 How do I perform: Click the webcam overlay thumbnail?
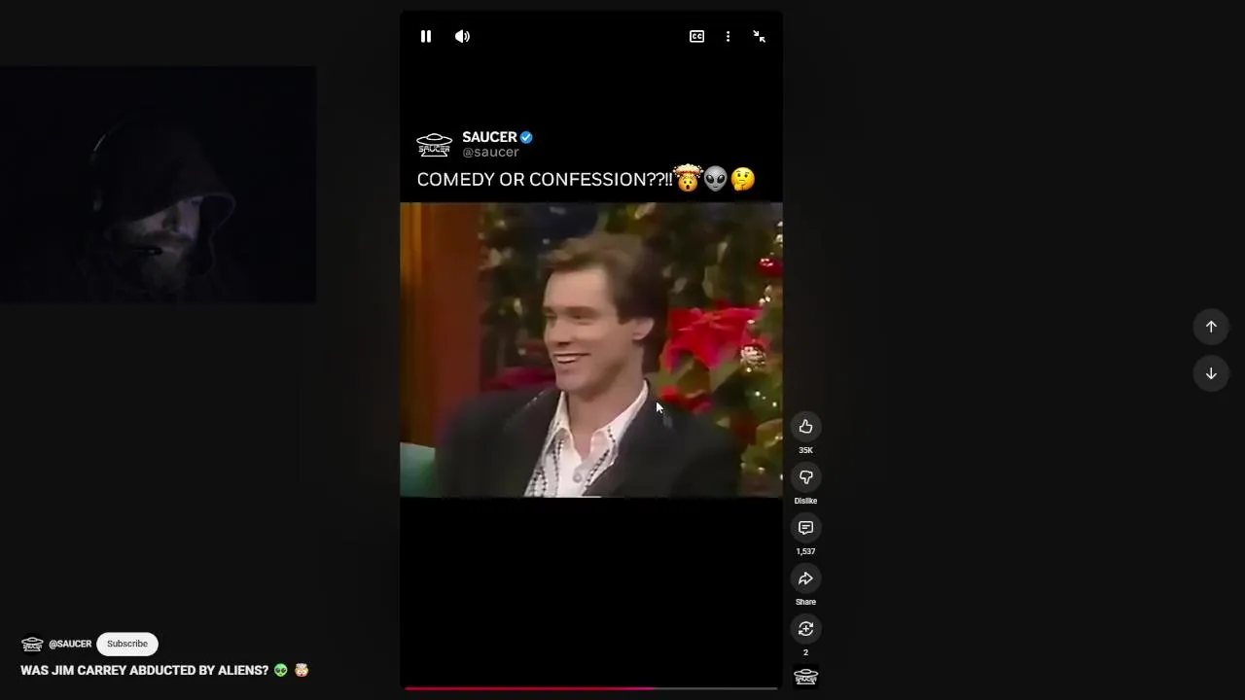[158, 185]
